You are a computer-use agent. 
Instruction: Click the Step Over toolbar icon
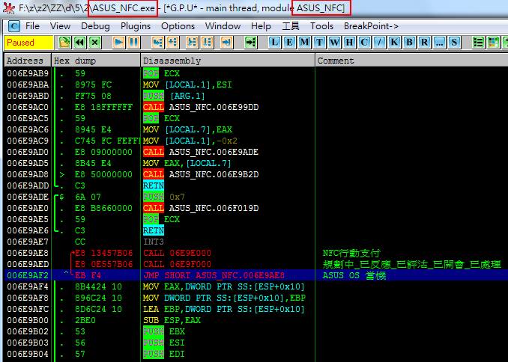[172, 43]
